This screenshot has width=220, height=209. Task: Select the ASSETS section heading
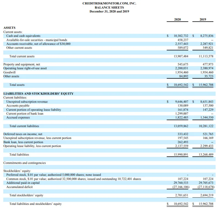pyautogui.click(x=9, y=28)
